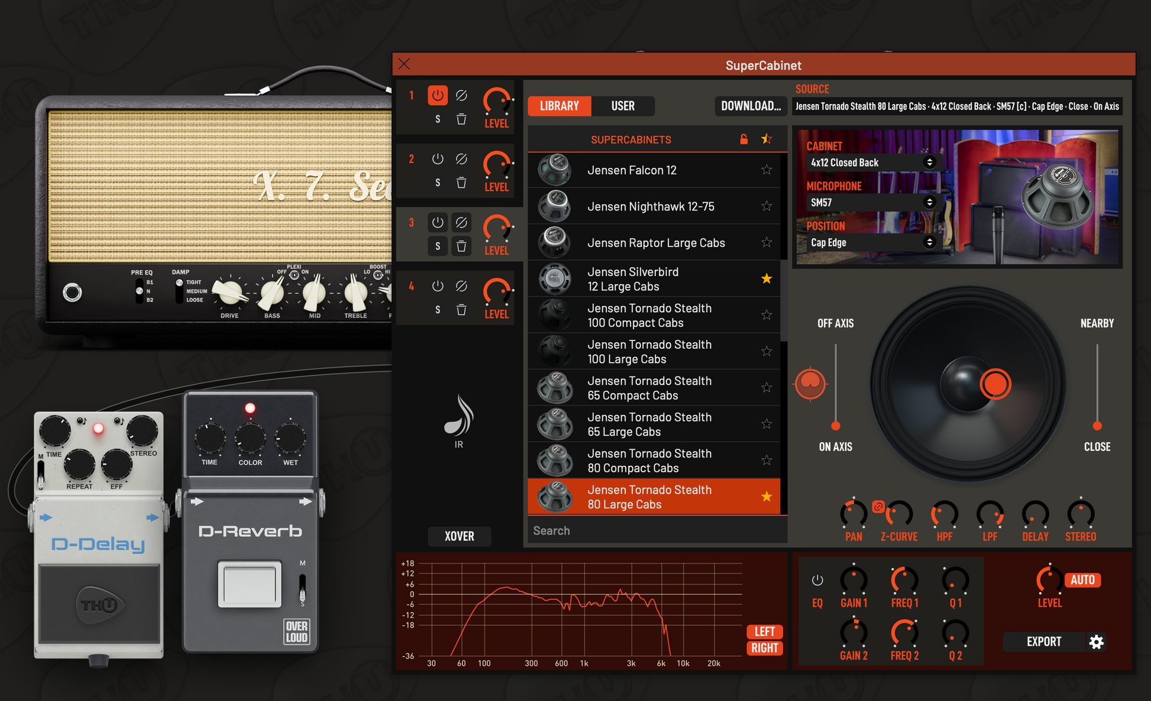Open export settings gear icon
The width and height of the screenshot is (1151, 701).
[1096, 642]
